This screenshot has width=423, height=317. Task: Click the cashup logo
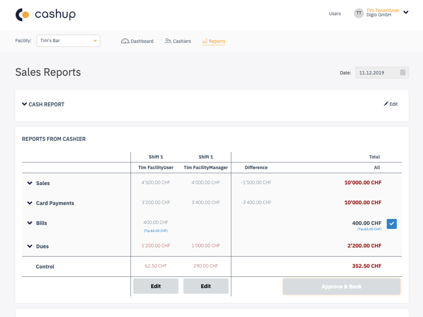point(45,14)
